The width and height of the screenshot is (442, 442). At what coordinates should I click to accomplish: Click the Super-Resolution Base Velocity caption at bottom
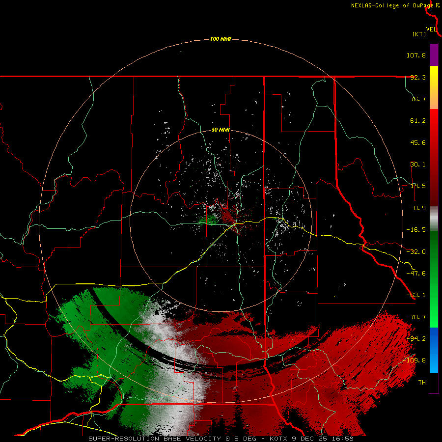pyautogui.click(x=221, y=439)
